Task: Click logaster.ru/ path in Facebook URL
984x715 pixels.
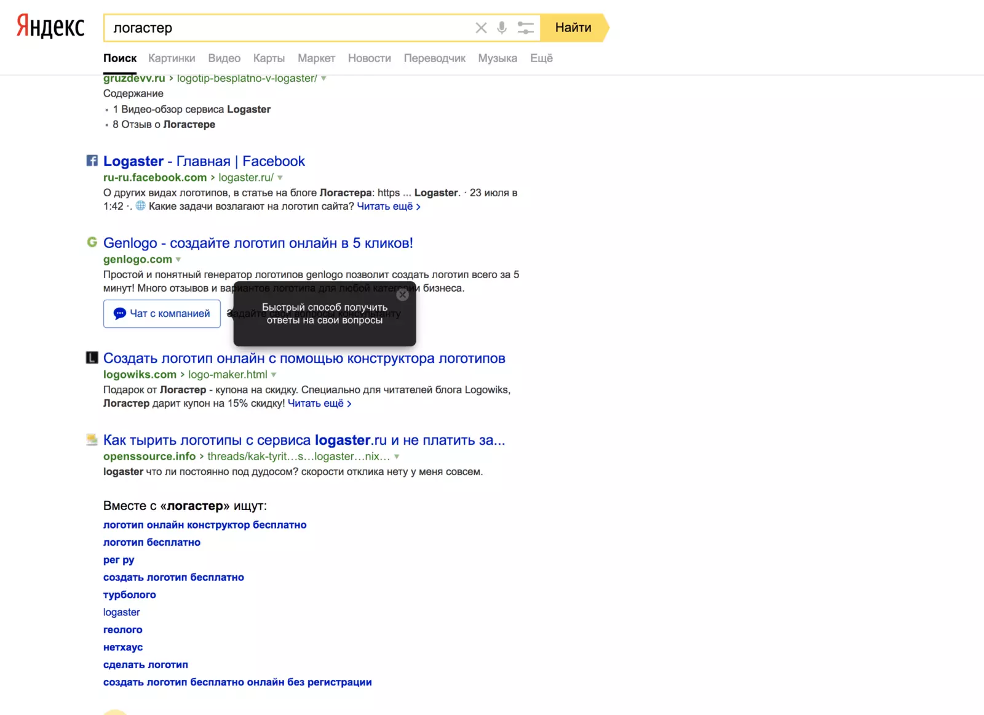Action: (246, 177)
